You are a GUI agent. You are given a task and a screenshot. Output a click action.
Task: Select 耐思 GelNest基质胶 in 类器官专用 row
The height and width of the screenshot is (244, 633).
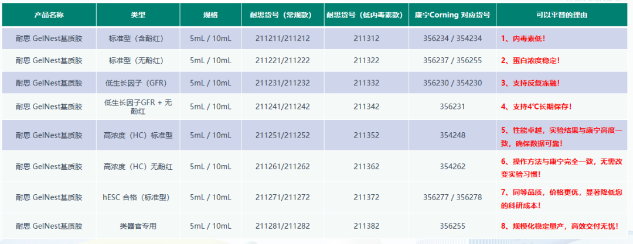tap(49, 226)
